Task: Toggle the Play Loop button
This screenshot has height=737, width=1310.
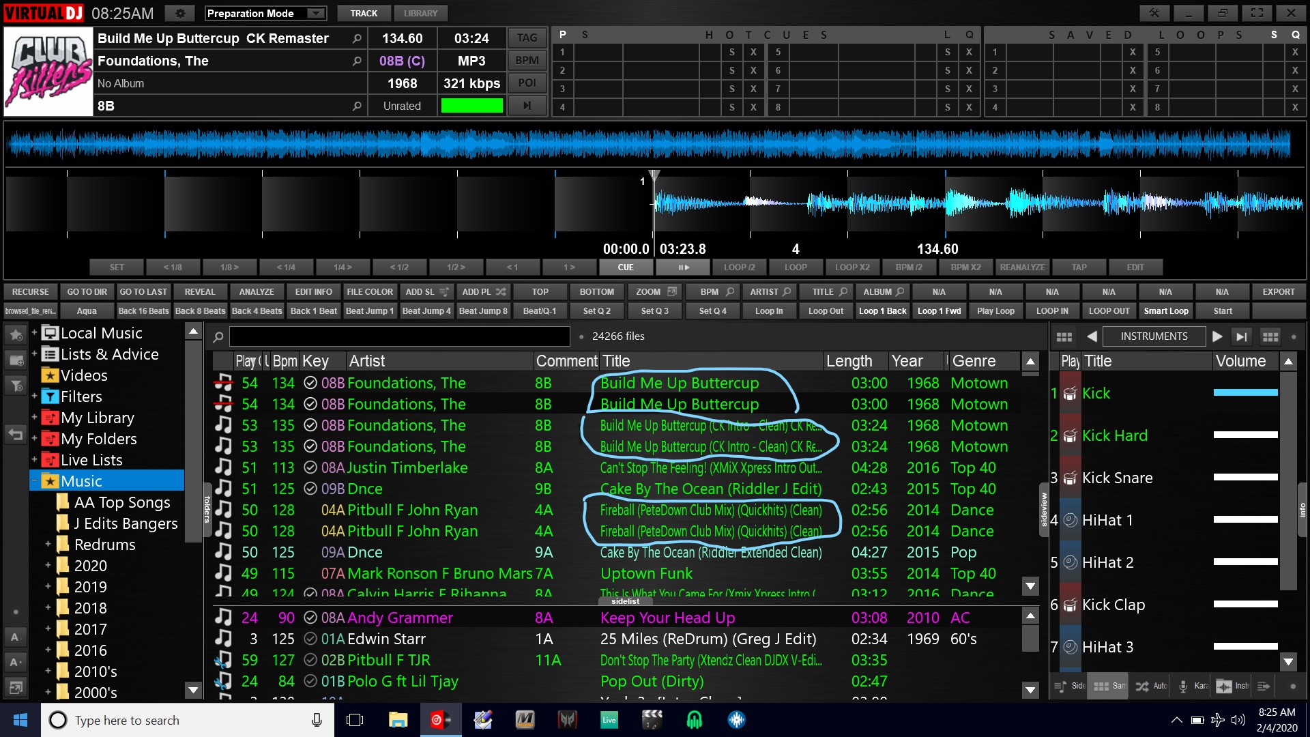Action: (995, 311)
